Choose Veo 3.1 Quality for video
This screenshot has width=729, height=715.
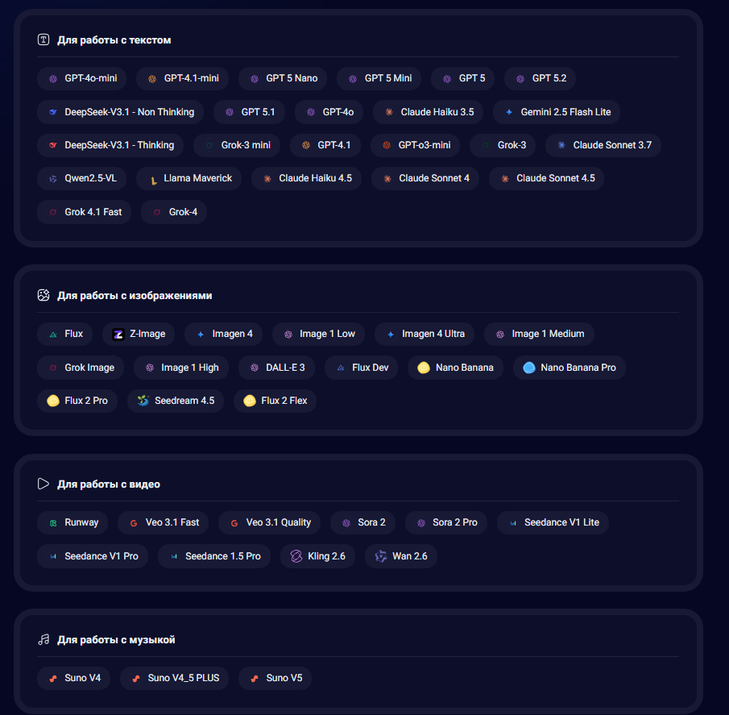269,522
